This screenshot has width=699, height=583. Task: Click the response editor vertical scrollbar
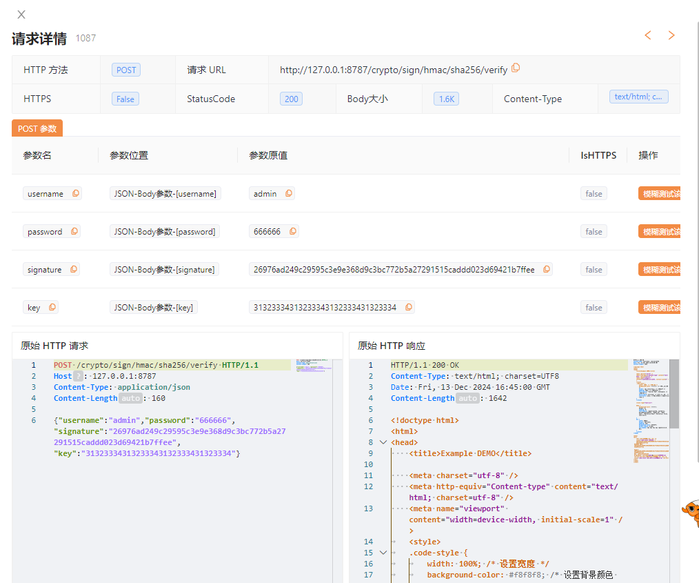pyautogui.click(x=674, y=393)
